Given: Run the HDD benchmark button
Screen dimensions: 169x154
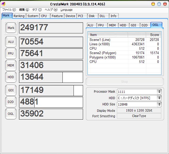Looking at the screenshot, I should pos(11,77).
